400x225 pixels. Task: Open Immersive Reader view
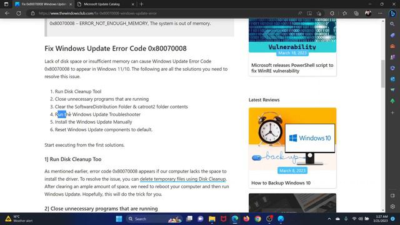click(x=309, y=13)
